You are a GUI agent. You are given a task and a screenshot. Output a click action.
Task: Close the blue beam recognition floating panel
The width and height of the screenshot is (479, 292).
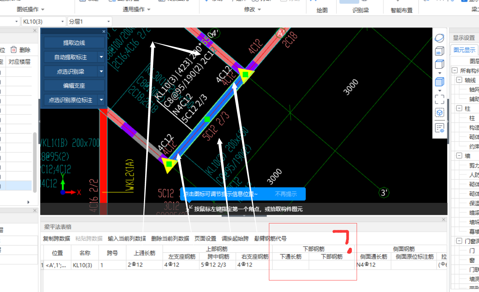point(104,31)
